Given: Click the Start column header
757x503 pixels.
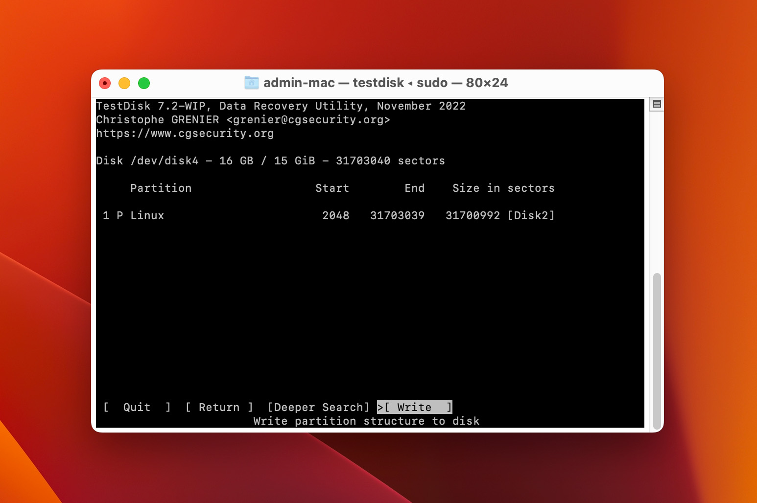Looking at the screenshot, I should 332,188.
